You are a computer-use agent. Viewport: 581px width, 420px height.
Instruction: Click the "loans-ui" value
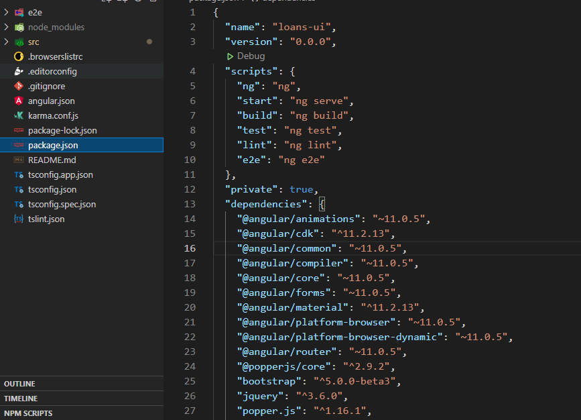pyautogui.click(x=302, y=27)
